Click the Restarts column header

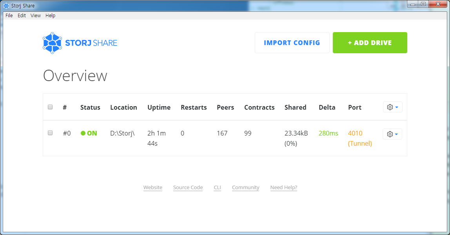tap(194, 107)
